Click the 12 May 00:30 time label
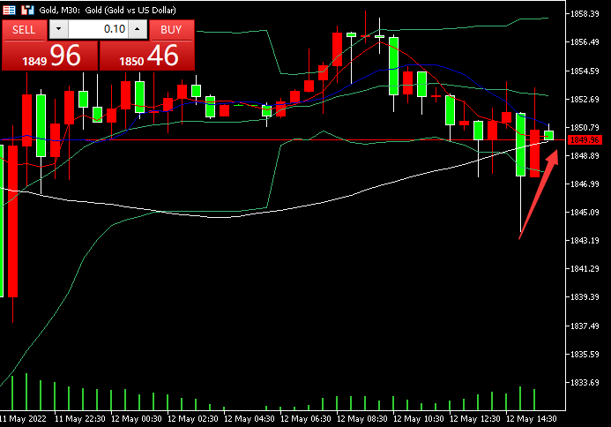The width and height of the screenshot is (611, 427). click(137, 419)
